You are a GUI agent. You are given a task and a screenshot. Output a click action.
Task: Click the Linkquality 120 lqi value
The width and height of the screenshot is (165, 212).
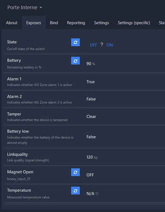(92, 157)
